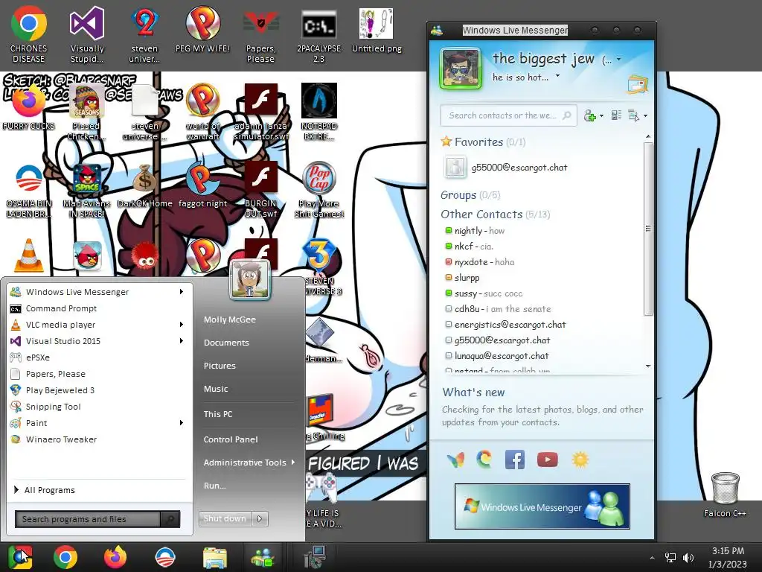
Task: Launch ePSXe from the Start menu
Action: point(98,357)
